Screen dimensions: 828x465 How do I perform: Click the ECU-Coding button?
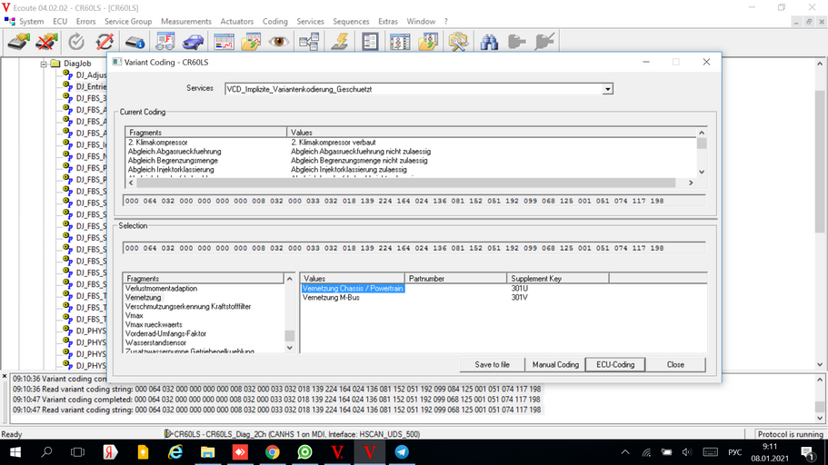click(x=615, y=365)
